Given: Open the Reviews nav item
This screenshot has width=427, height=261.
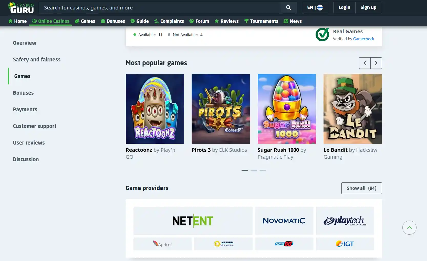Looking at the screenshot, I should [x=226, y=21].
